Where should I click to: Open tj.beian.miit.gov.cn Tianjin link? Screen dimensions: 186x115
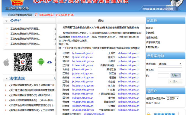coord(82,57)
